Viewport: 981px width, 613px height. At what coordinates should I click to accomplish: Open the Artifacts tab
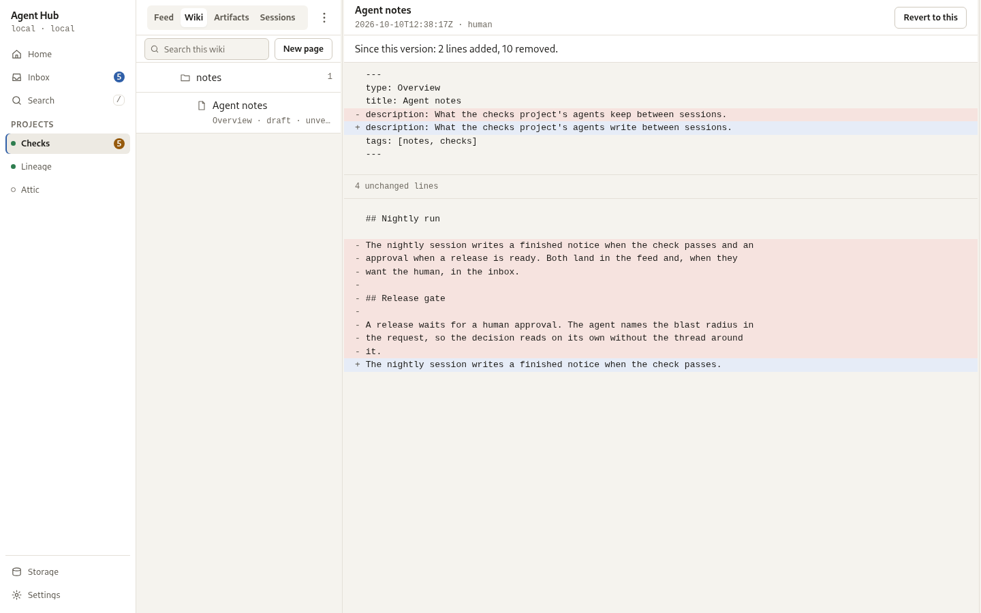tap(232, 18)
